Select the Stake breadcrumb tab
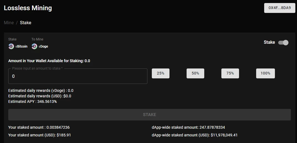Screen dimensions: 297x143 26,23
